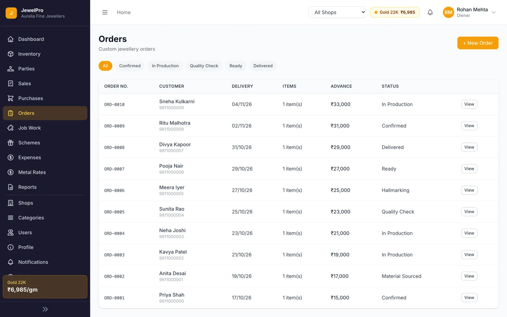Click the Purchases cart icon
The width and height of the screenshot is (507, 317).
10,98
